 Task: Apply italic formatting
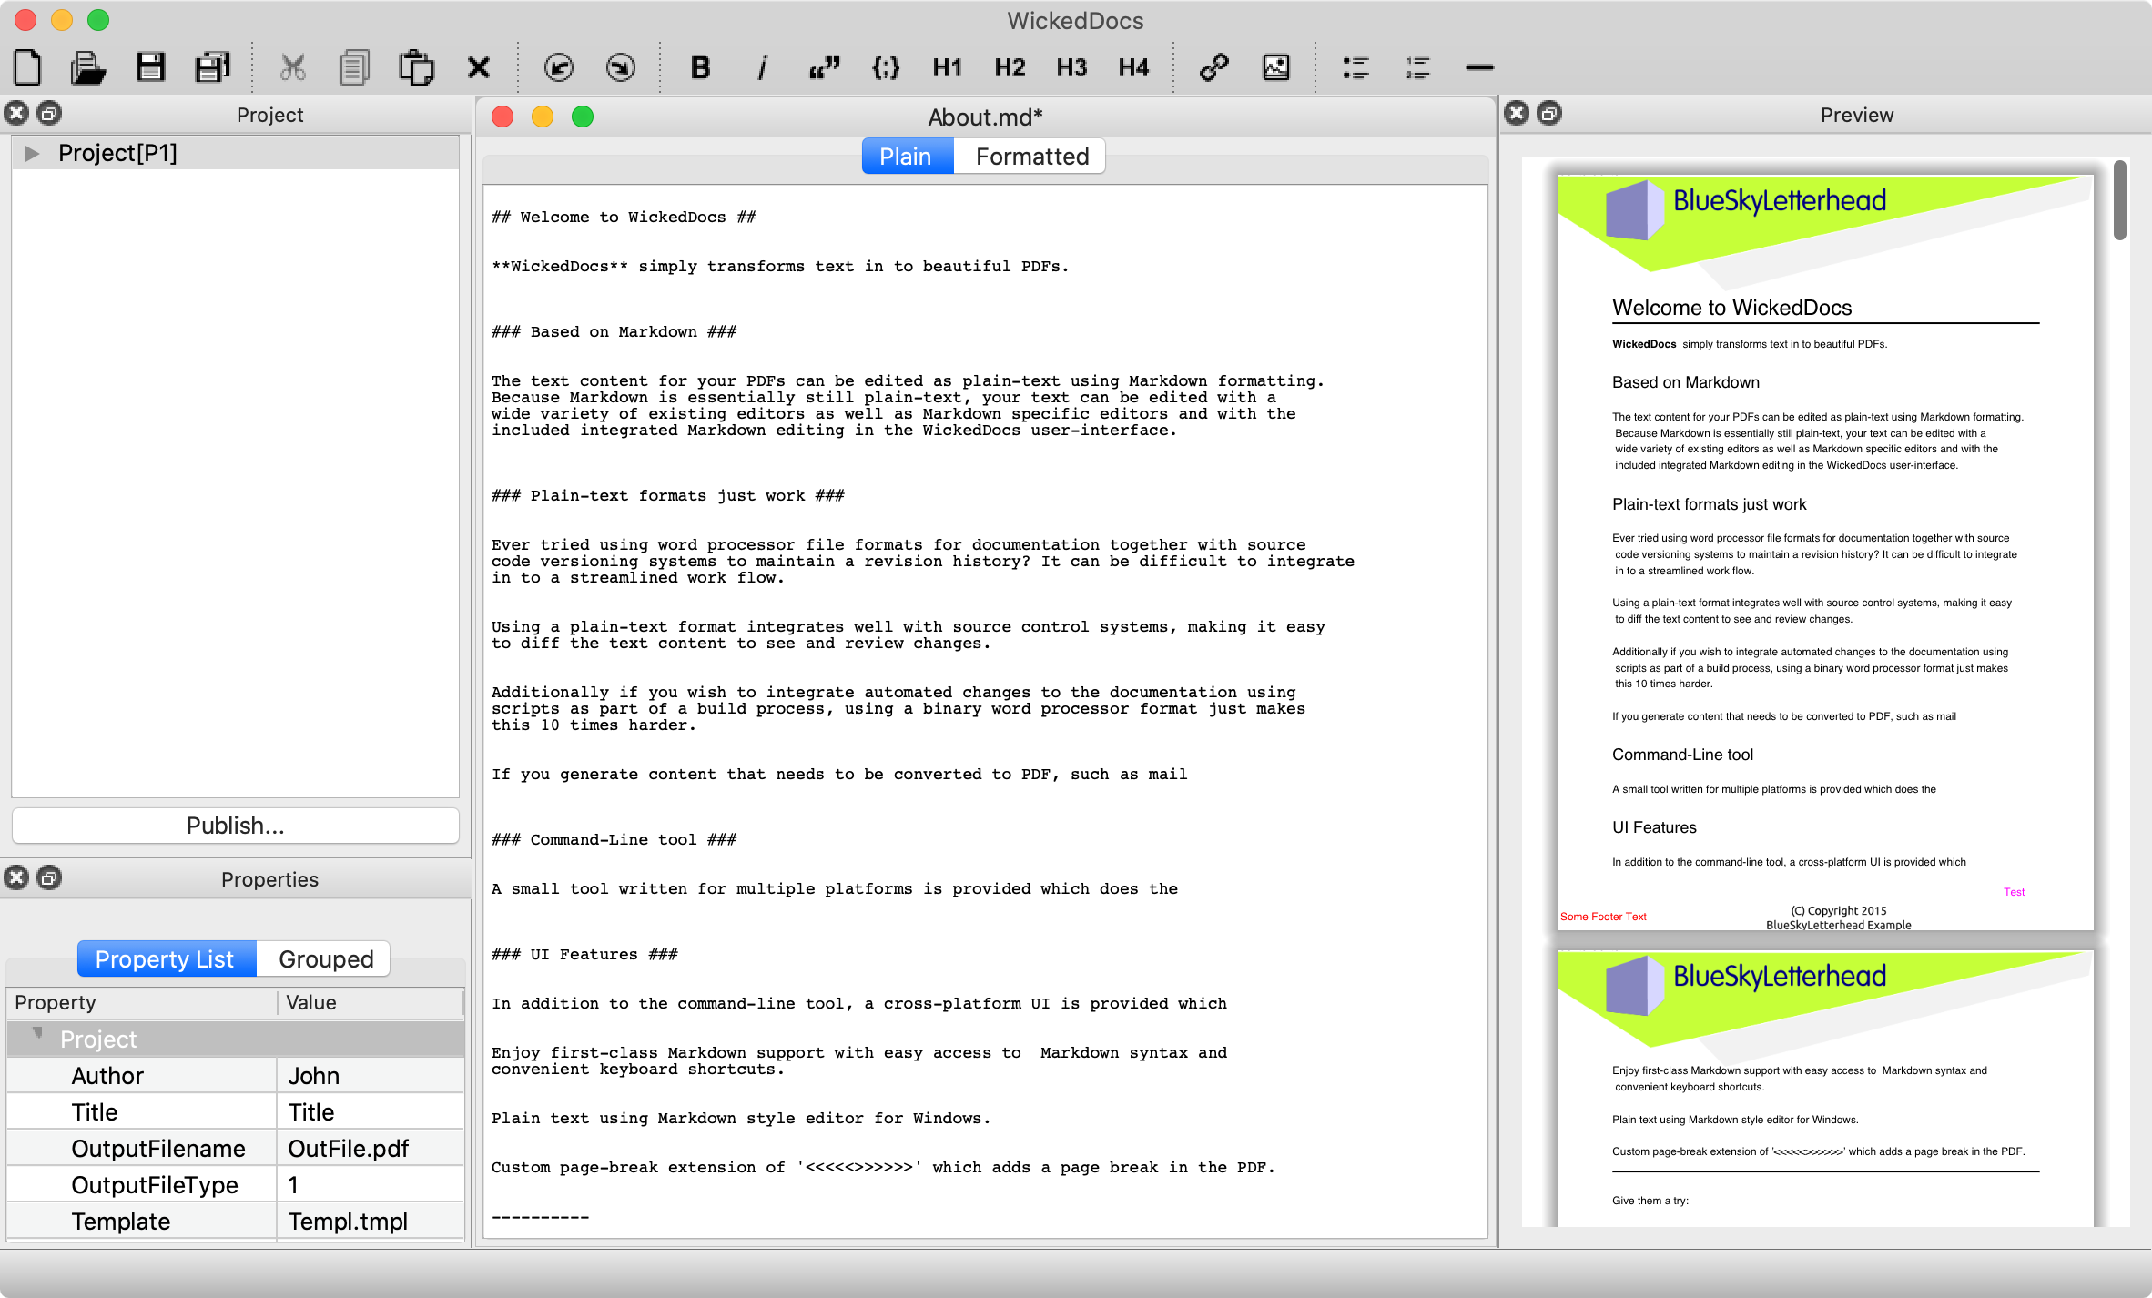click(x=763, y=67)
